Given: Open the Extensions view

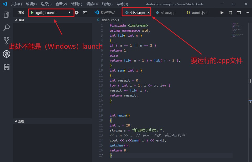Looking at the screenshot, I should 6,67.
